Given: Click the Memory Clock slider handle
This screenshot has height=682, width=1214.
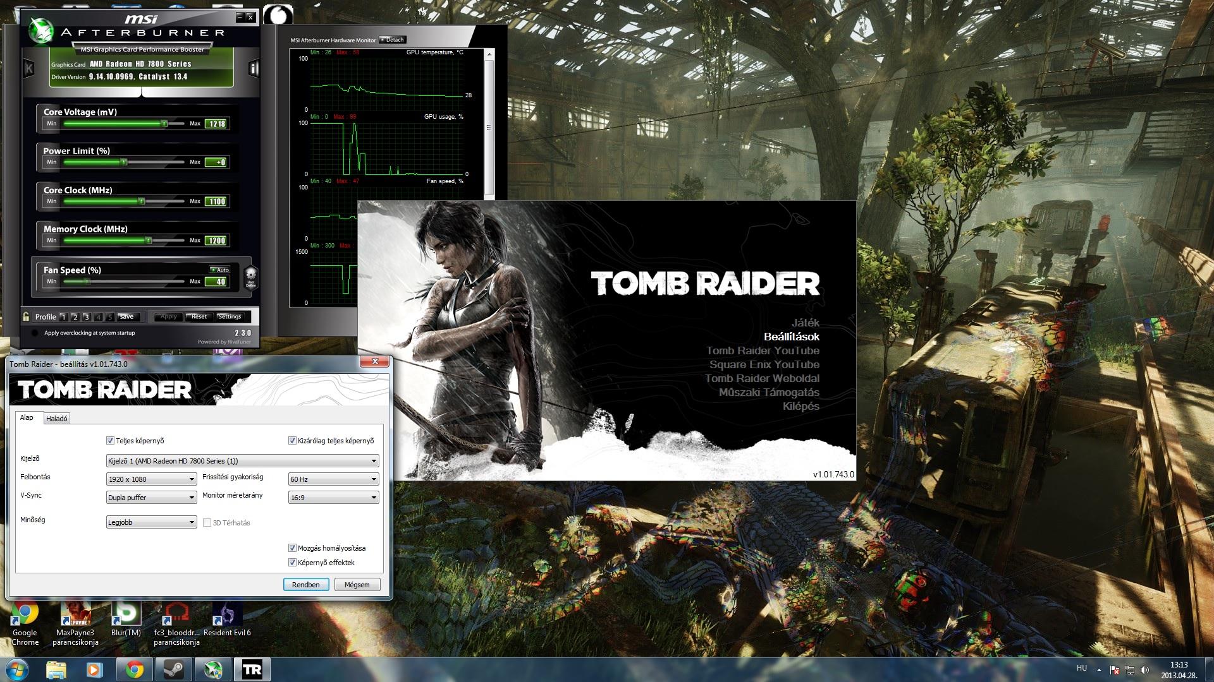Looking at the screenshot, I should (149, 241).
